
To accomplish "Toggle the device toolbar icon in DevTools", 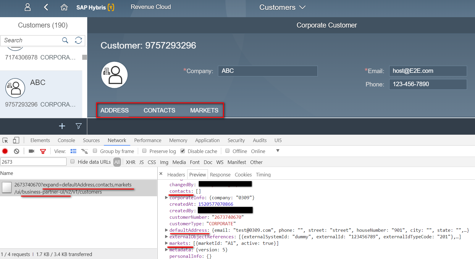I will click(x=16, y=140).
